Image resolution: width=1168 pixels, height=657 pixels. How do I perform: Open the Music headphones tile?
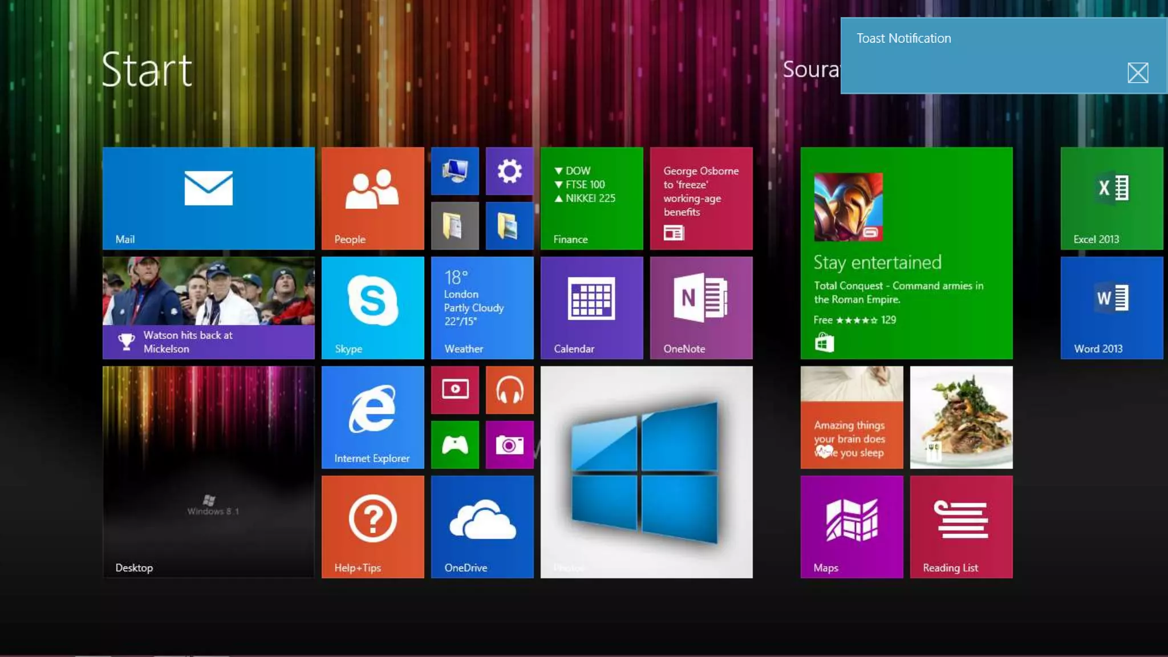click(509, 390)
